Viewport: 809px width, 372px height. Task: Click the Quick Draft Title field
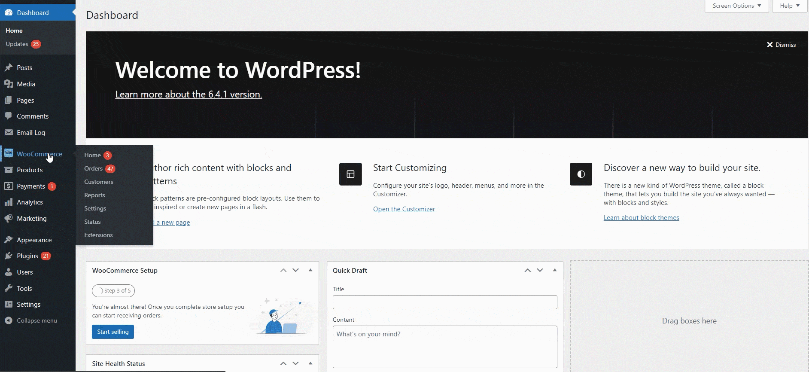[445, 302]
